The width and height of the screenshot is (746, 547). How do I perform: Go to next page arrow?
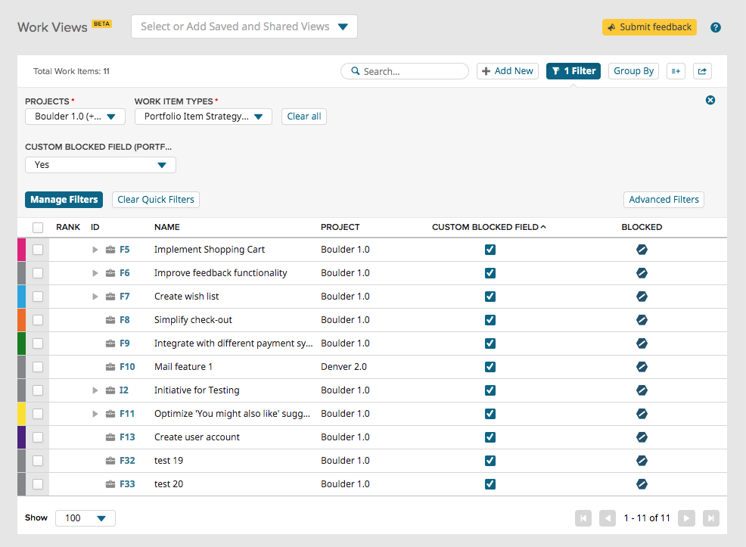tap(686, 518)
